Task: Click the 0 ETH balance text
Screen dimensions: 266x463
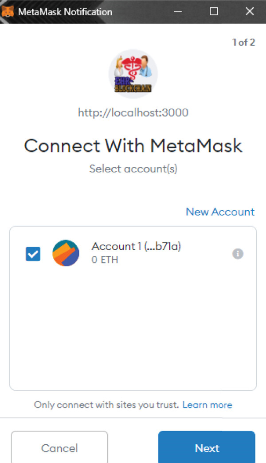Action: (105, 260)
